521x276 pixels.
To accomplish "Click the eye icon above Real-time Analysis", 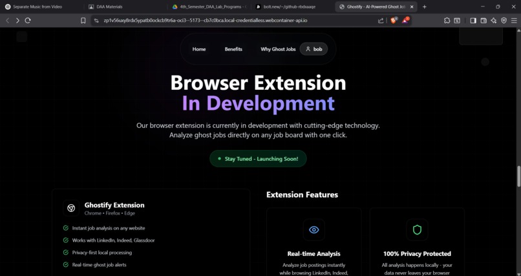I will coord(314,229).
